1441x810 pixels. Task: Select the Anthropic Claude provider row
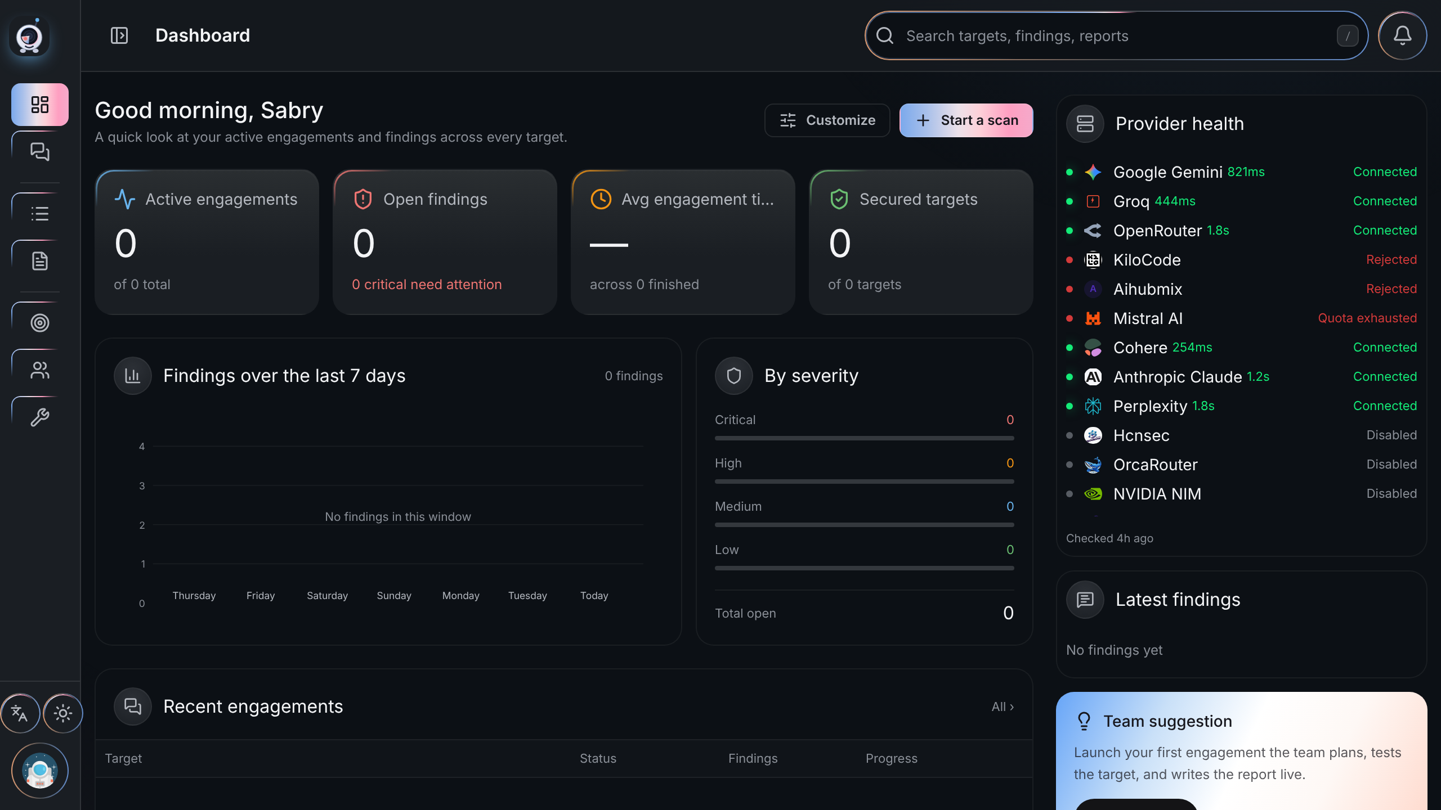pyautogui.click(x=1241, y=377)
